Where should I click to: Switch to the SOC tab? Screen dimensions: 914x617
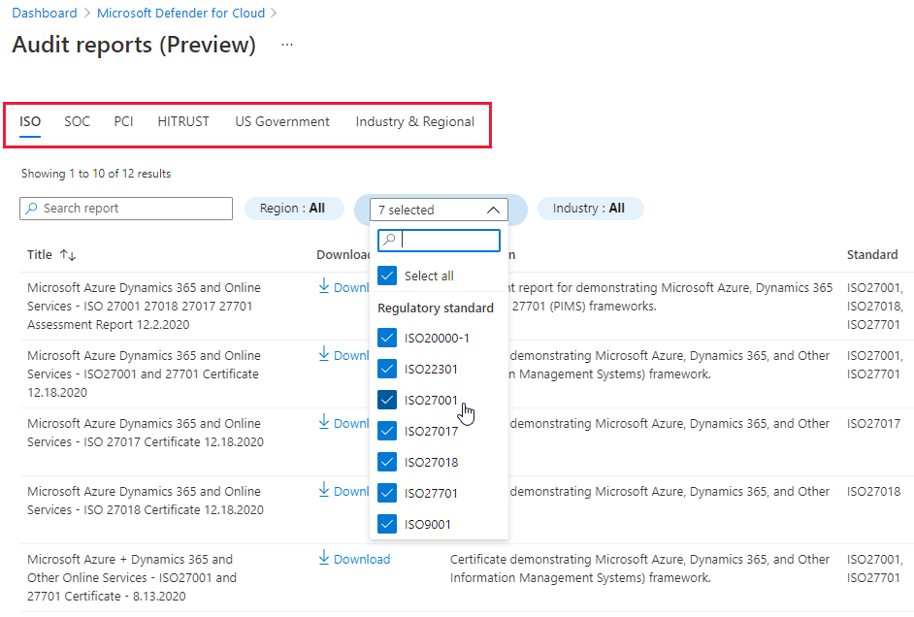coord(77,121)
